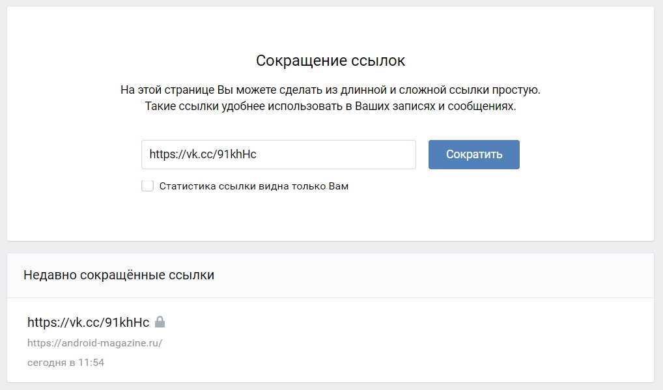Click the https://android-magazine.ru/ original URL
The height and width of the screenshot is (390, 663).
(94, 343)
